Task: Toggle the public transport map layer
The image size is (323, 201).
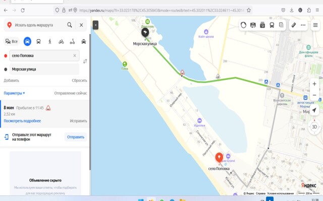Action: 272,25
